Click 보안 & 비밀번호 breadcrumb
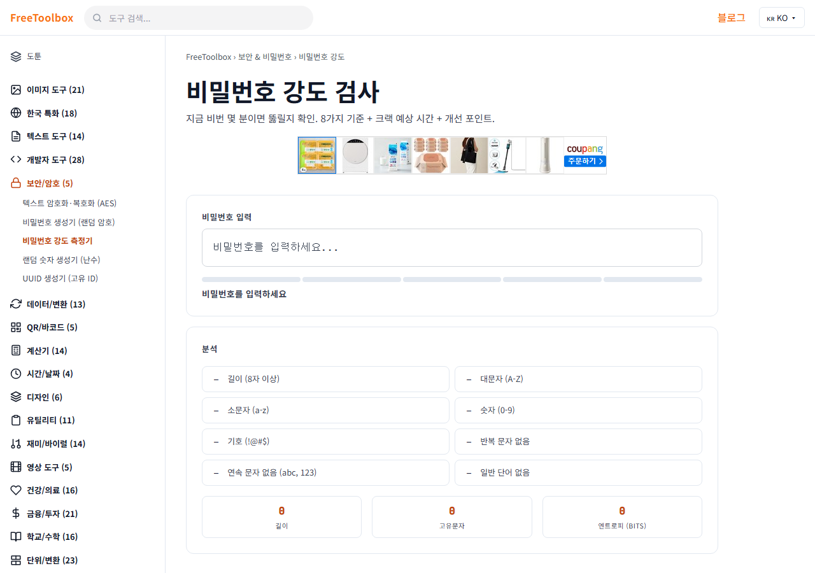This screenshot has width=815, height=573. coord(265,57)
